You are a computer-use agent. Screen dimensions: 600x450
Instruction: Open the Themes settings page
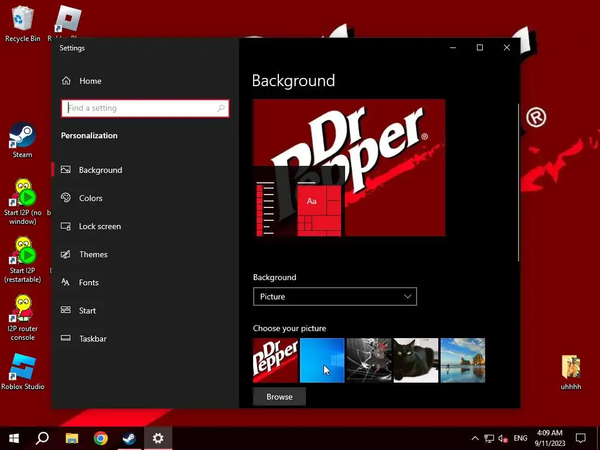pos(93,254)
